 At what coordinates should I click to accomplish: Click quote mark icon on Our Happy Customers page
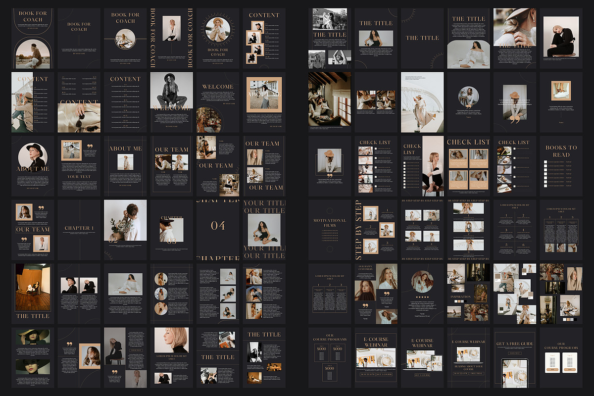coord(365,306)
